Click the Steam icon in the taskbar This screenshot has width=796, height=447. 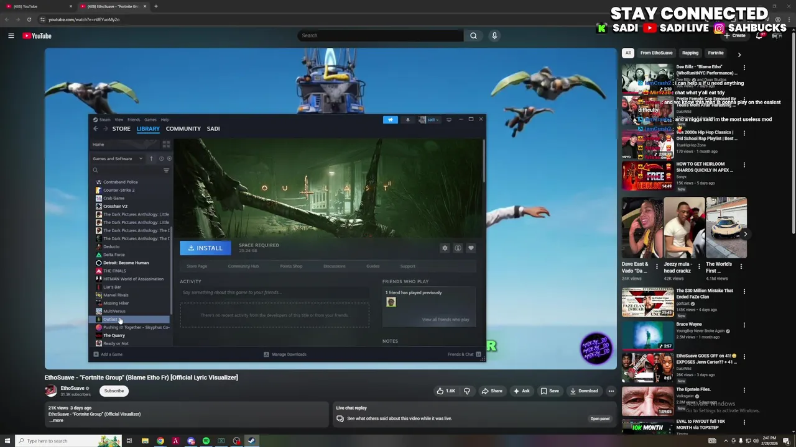tap(251, 441)
